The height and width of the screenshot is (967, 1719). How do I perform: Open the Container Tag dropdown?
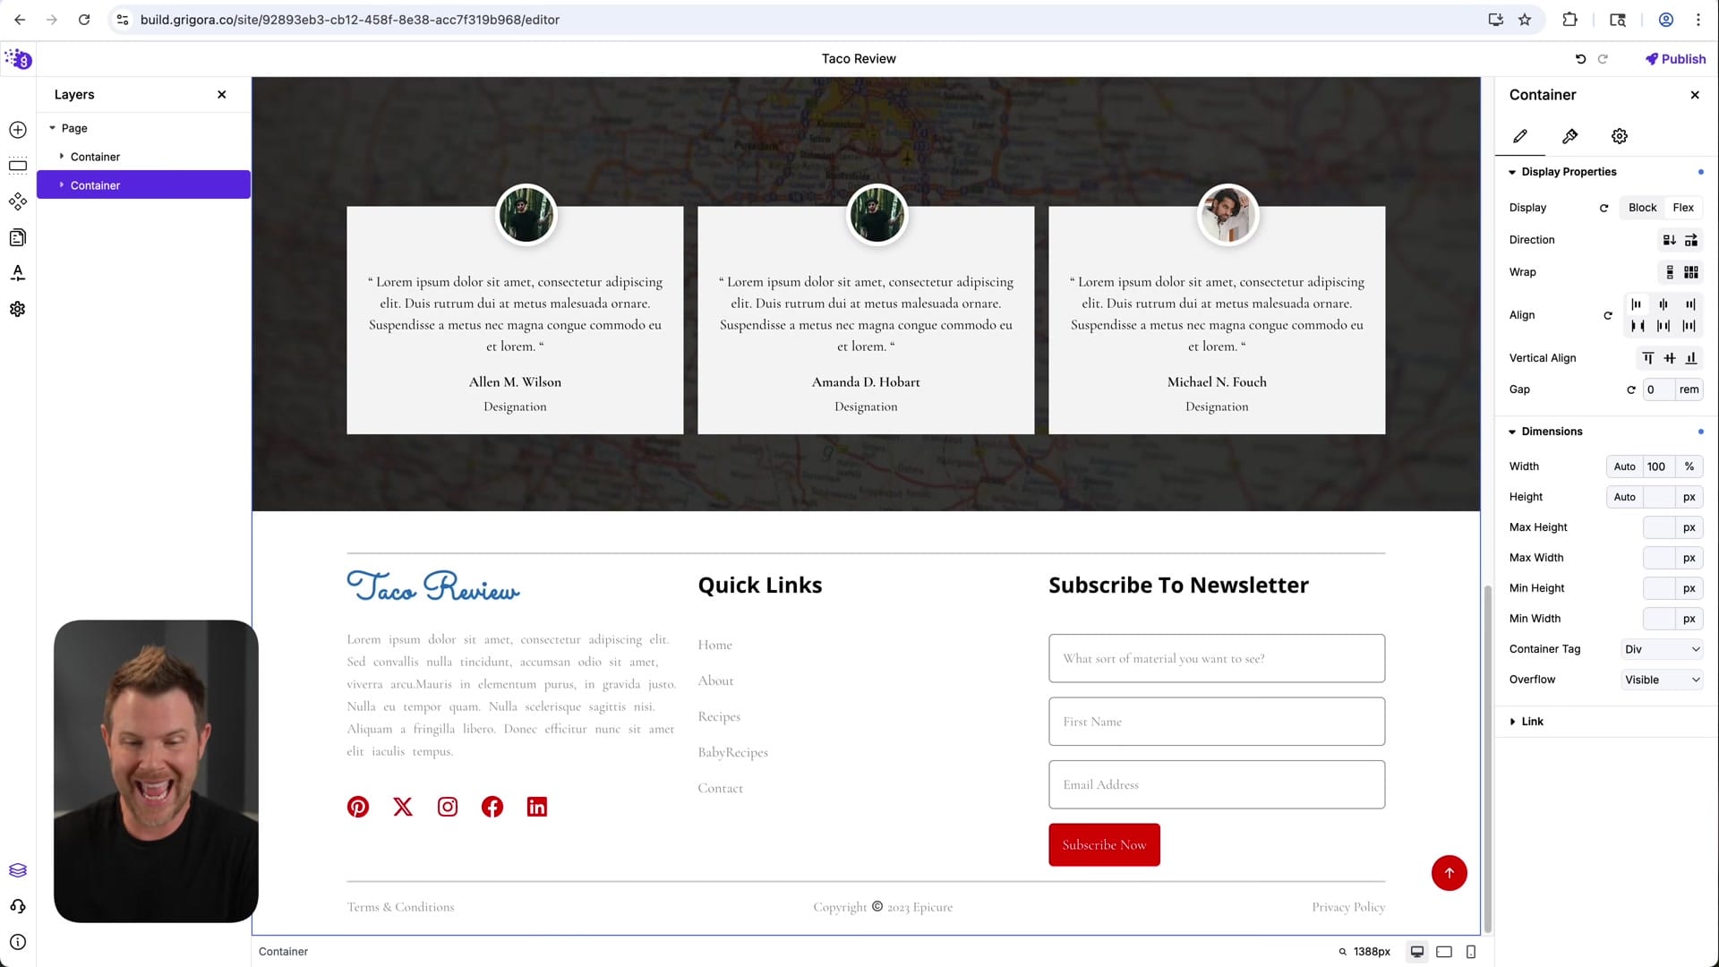[1662, 649]
